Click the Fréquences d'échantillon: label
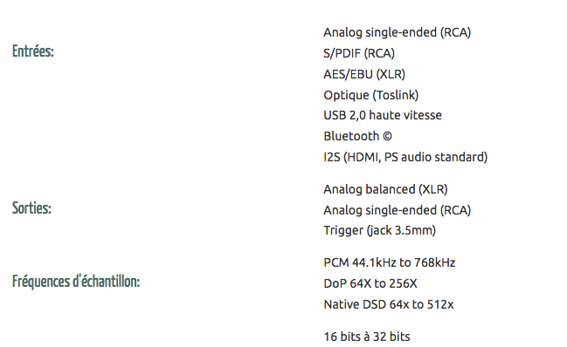567x347 pixels. (x=76, y=282)
